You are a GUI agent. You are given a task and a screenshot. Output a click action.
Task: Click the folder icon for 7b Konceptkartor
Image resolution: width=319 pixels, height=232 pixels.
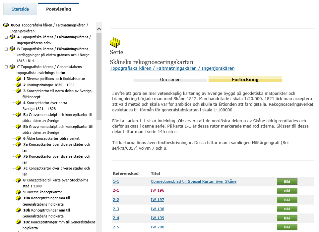pyautogui.click(x=19, y=156)
